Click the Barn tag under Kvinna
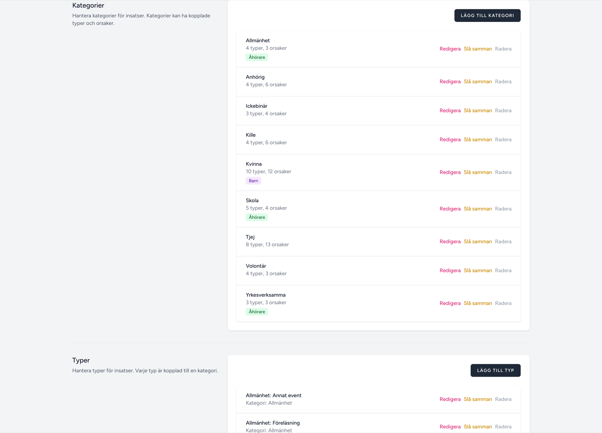The image size is (602, 433). 253,181
